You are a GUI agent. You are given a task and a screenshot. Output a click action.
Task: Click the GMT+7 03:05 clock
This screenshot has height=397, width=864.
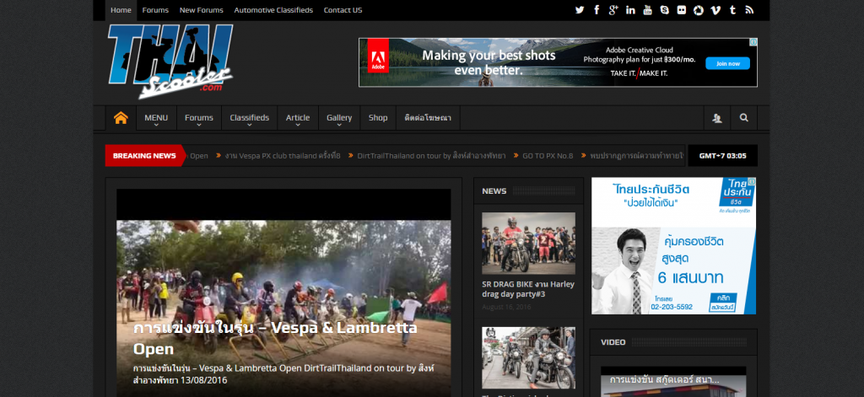722,156
